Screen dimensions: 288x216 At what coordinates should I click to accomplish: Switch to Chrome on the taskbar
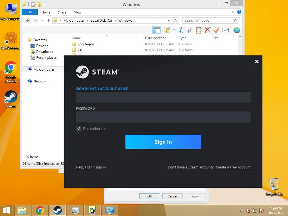click(40, 210)
